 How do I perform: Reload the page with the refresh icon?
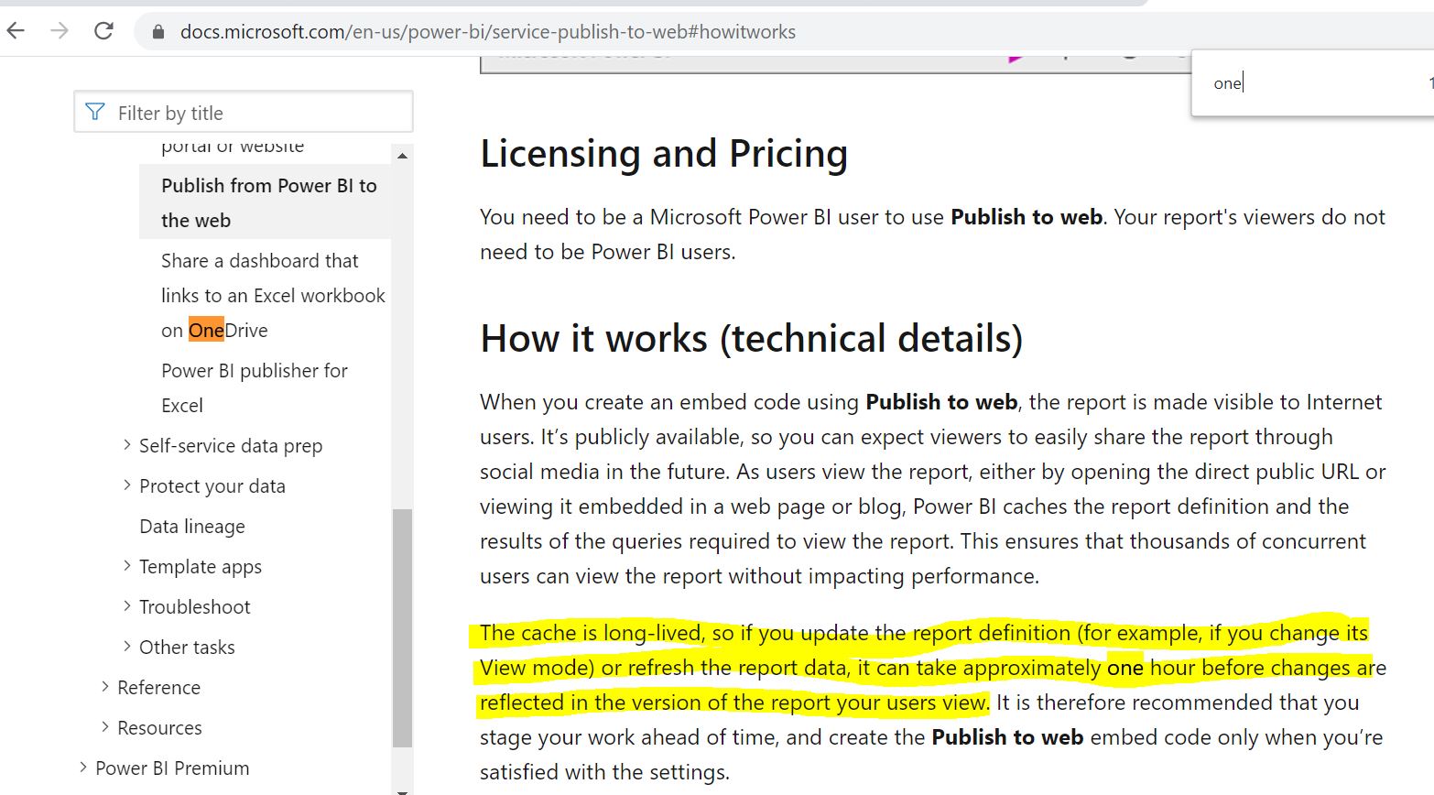point(104,31)
